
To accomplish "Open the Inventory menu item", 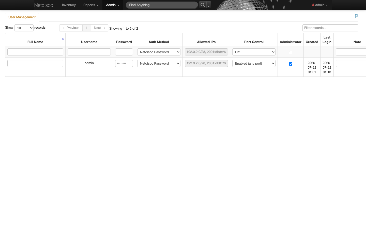I will pos(69,5).
